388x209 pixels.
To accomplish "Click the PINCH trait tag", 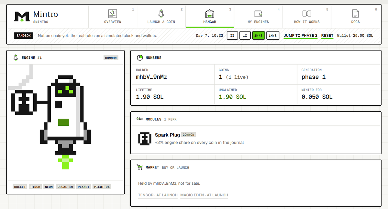I will pos(35,187).
